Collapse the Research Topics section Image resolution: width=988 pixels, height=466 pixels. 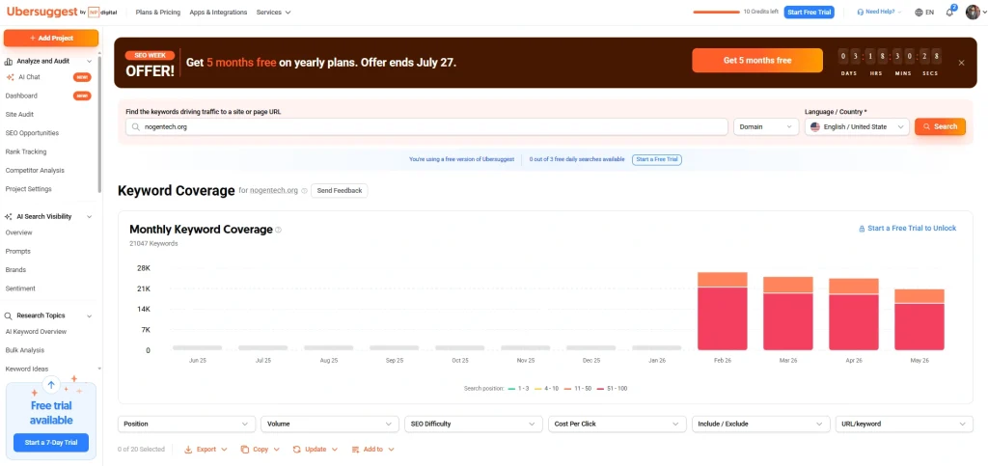click(x=89, y=316)
